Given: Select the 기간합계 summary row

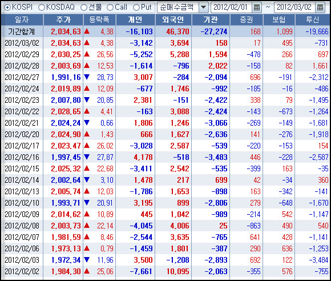Looking at the screenshot, I should 165,31.
